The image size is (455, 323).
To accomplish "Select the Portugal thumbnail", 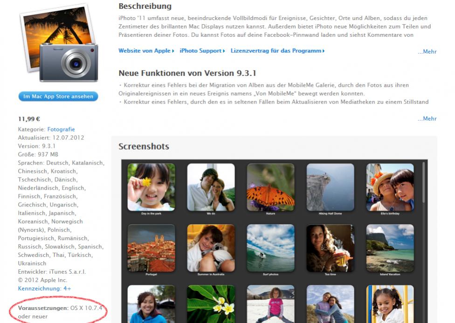I will click(x=151, y=248).
